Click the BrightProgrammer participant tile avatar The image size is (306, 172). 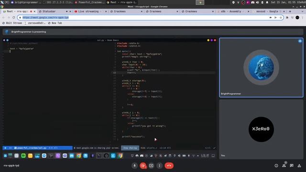(261, 67)
